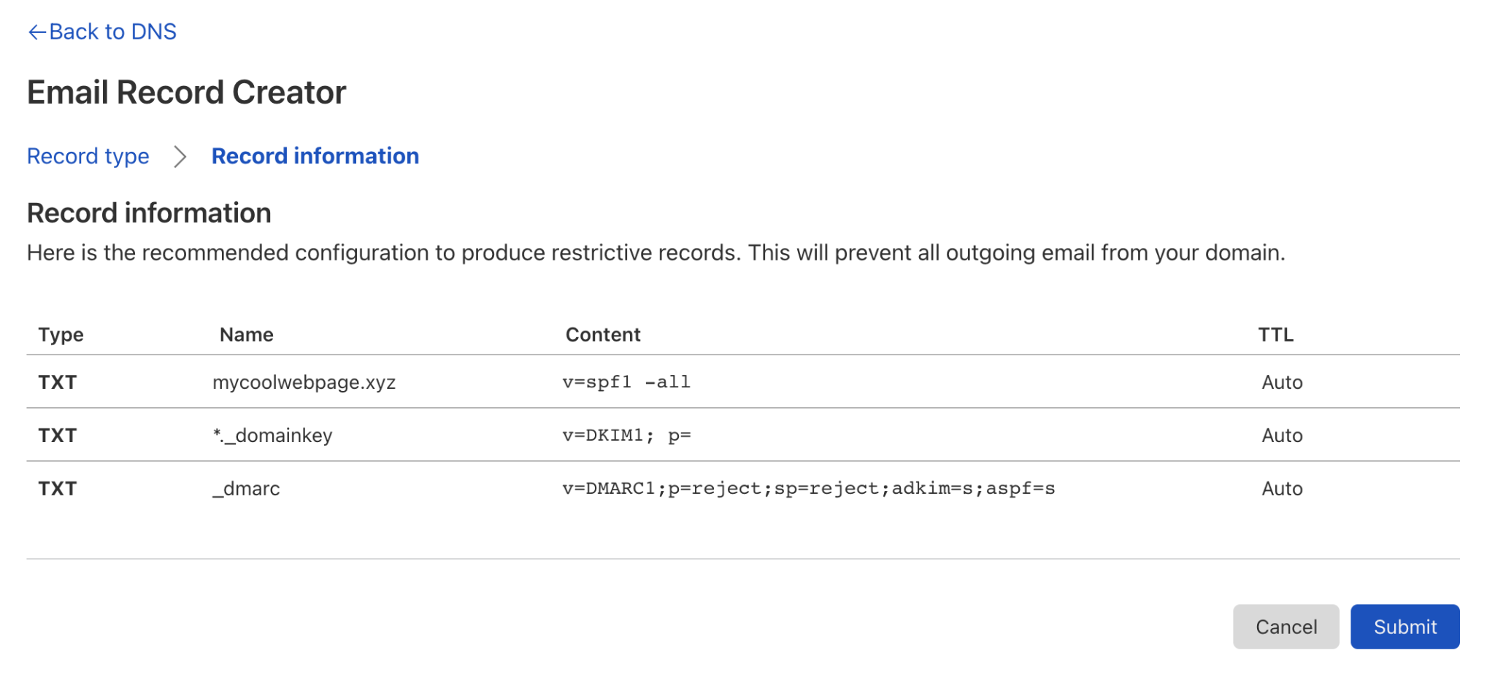Click the Name column header

(x=247, y=335)
